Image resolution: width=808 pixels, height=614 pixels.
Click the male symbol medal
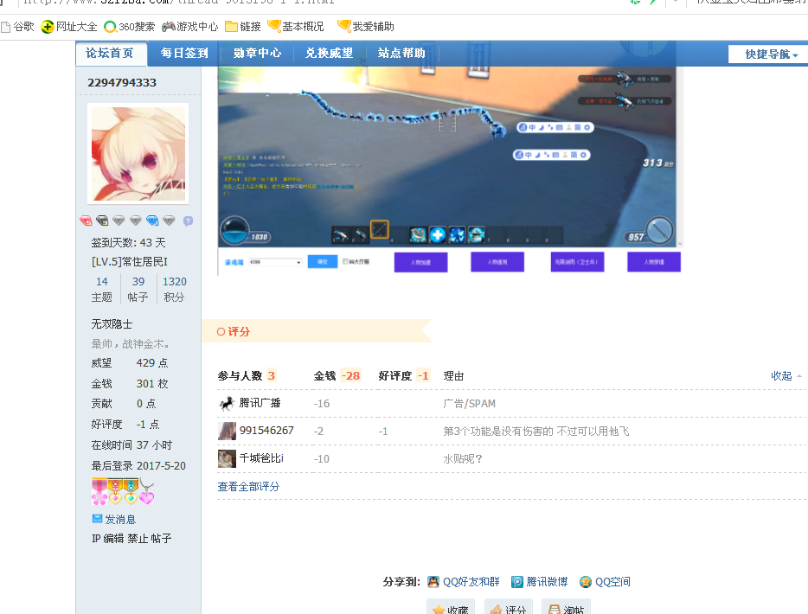click(131, 491)
